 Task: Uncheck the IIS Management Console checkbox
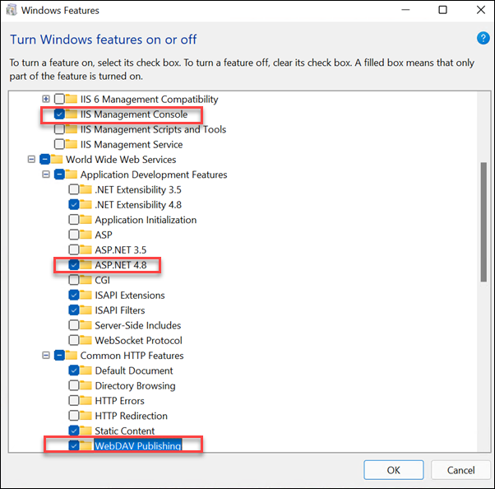point(59,114)
